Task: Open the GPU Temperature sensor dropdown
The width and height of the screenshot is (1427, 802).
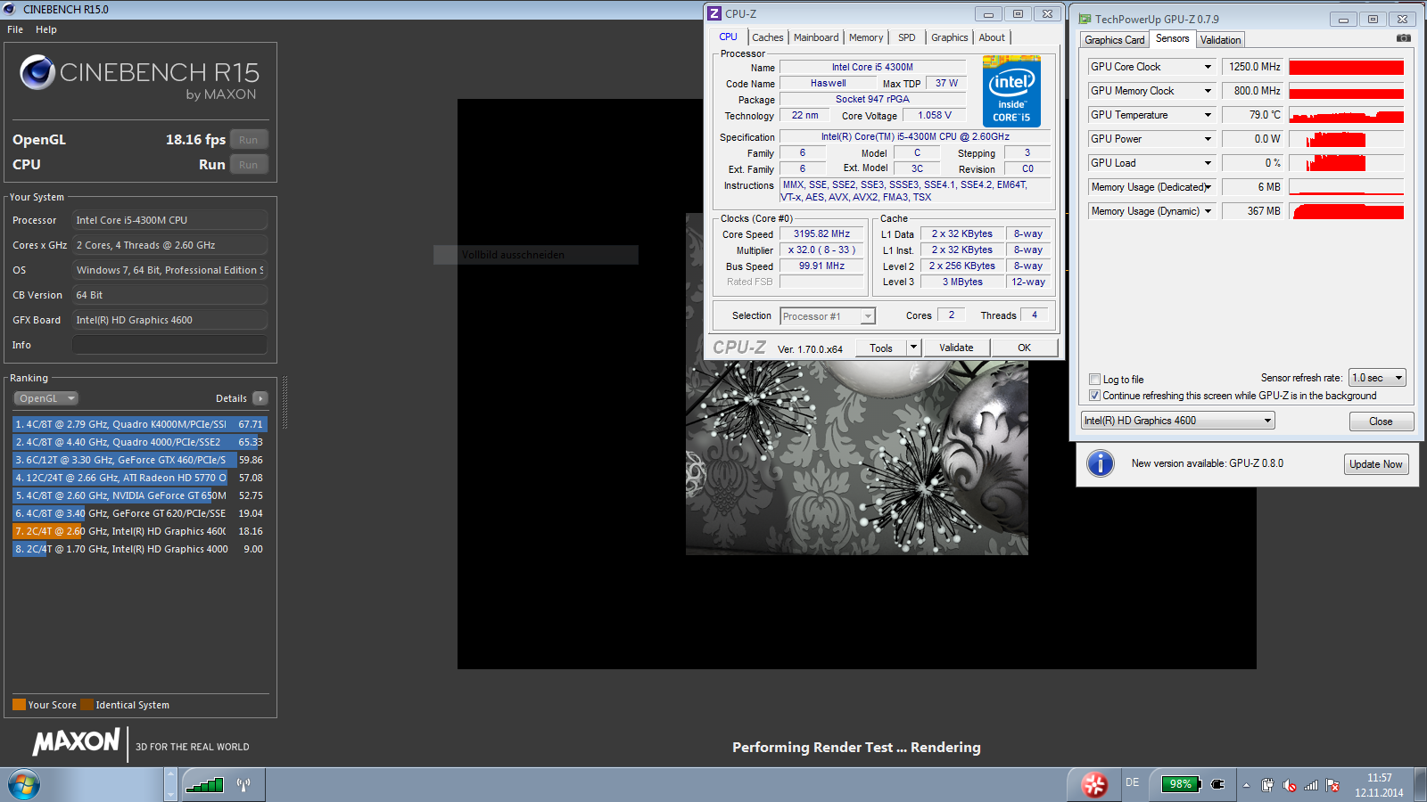Action: click(1208, 115)
